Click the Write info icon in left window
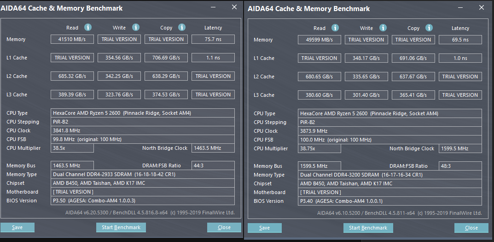 pyautogui.click(x=136, y=28)
